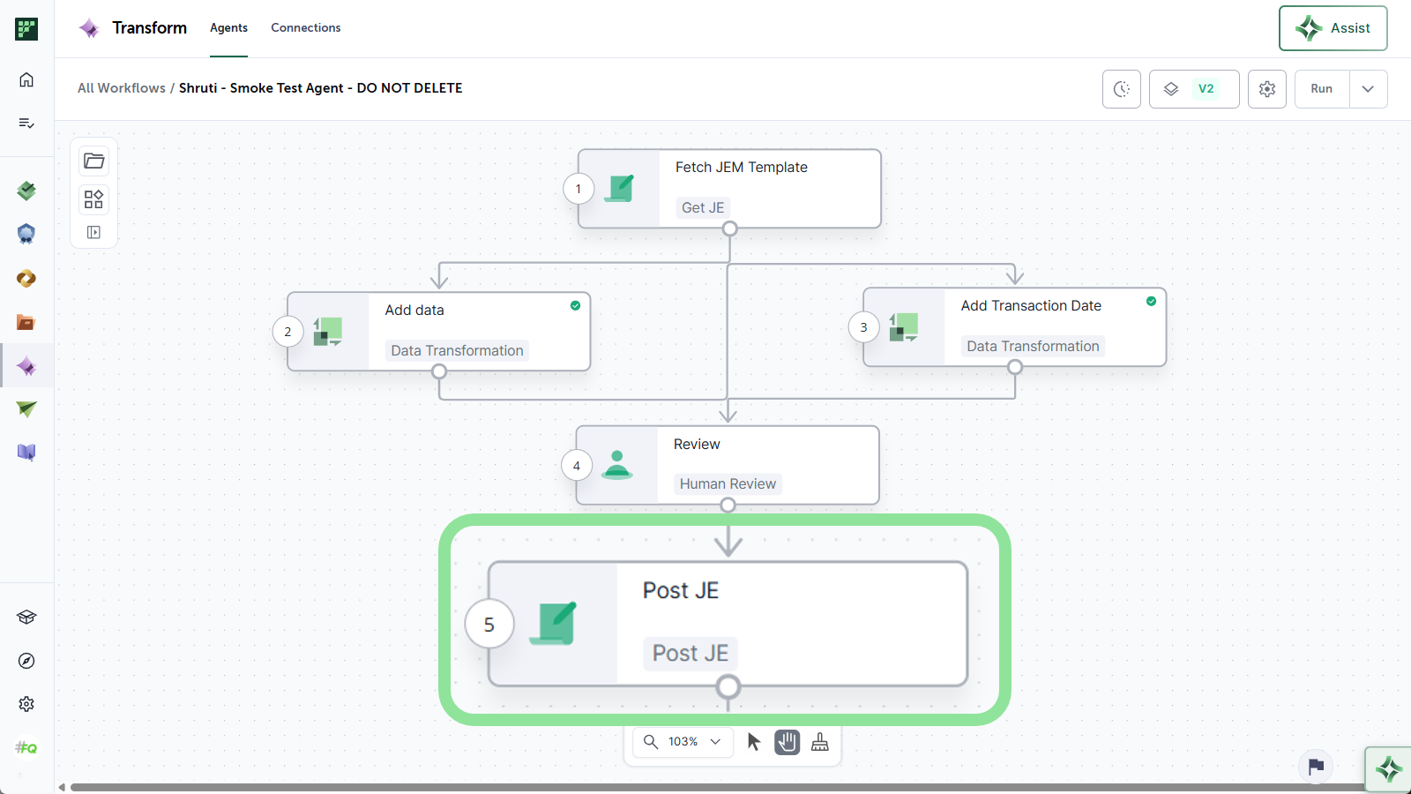This screenshot has width=1411, height=794.
Task: Select the Agents tab
Action: [228, 28]
